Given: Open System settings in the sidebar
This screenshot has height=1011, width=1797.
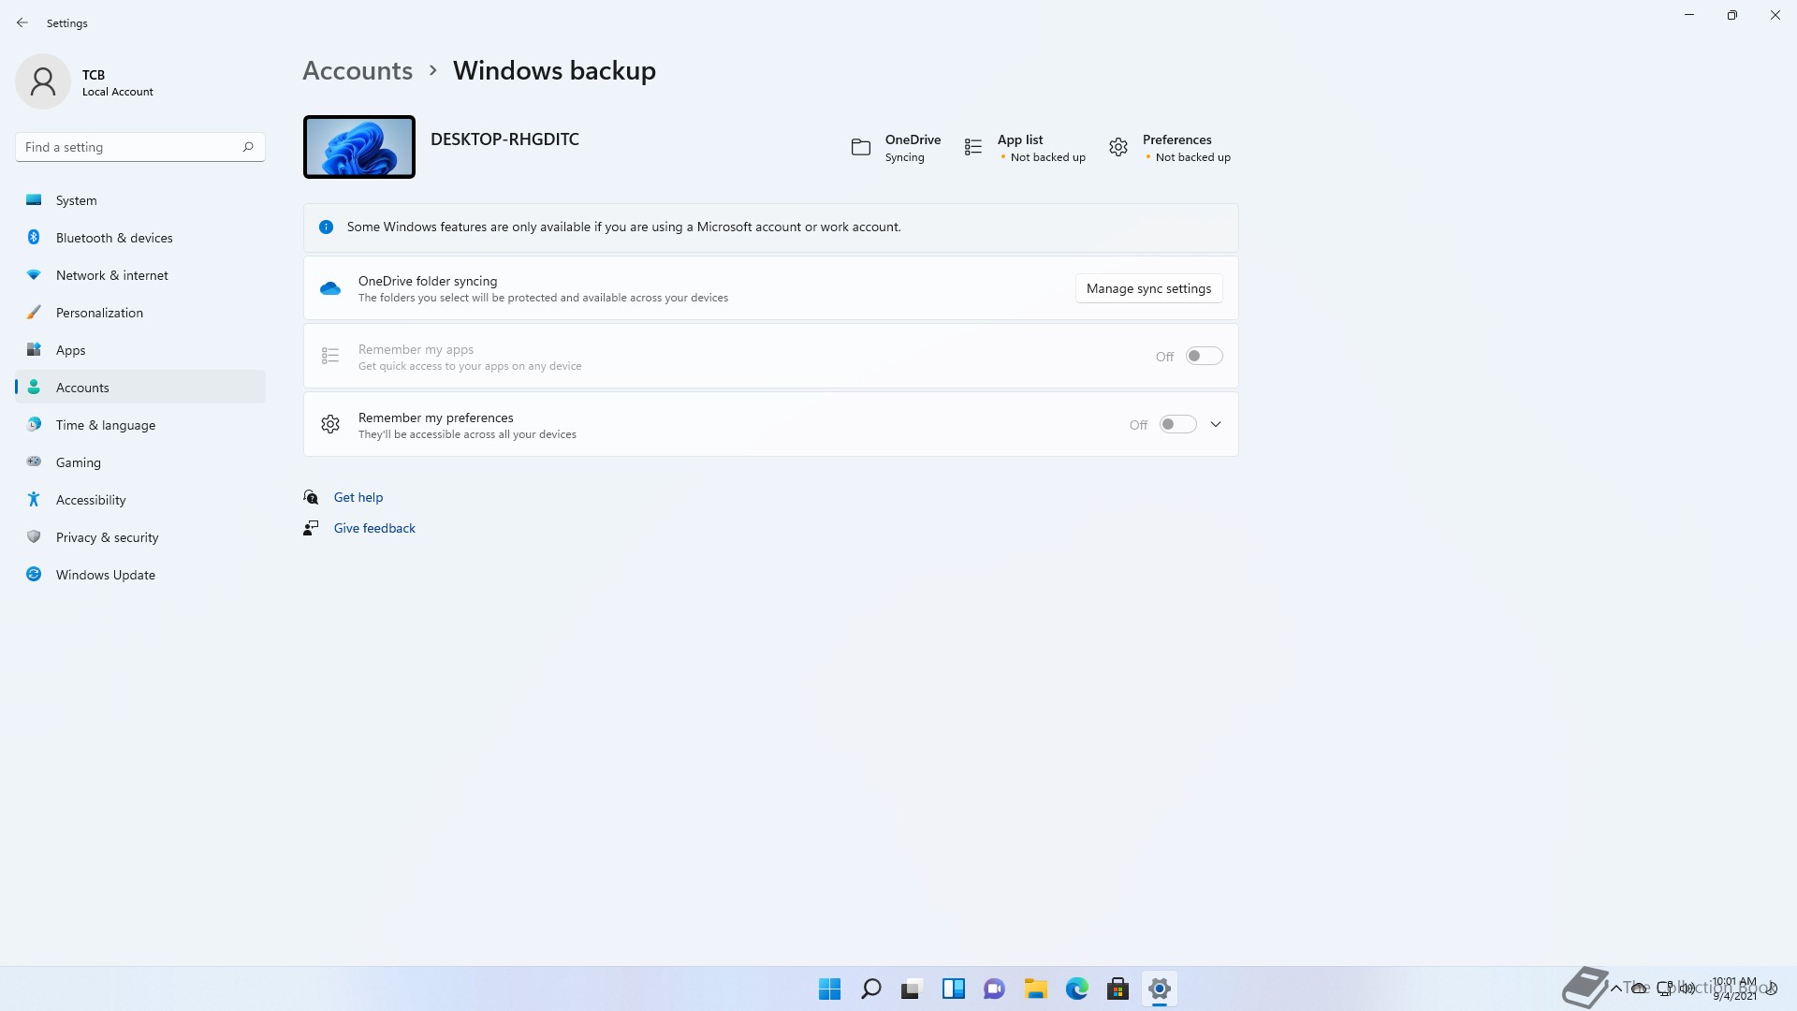Looking at the screenshot, I should pyautogui.click(x=140, y=200).
